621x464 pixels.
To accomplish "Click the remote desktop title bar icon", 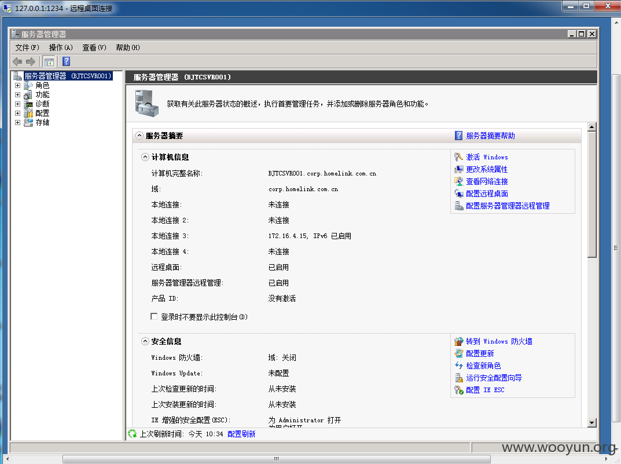I will [x=7, y=8].
